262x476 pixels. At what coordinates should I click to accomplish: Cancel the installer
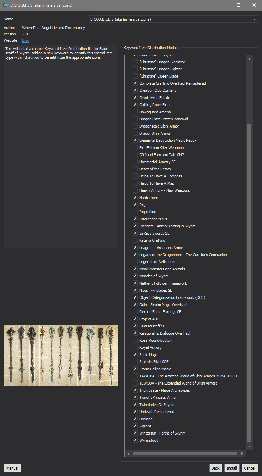pos(249,468)
